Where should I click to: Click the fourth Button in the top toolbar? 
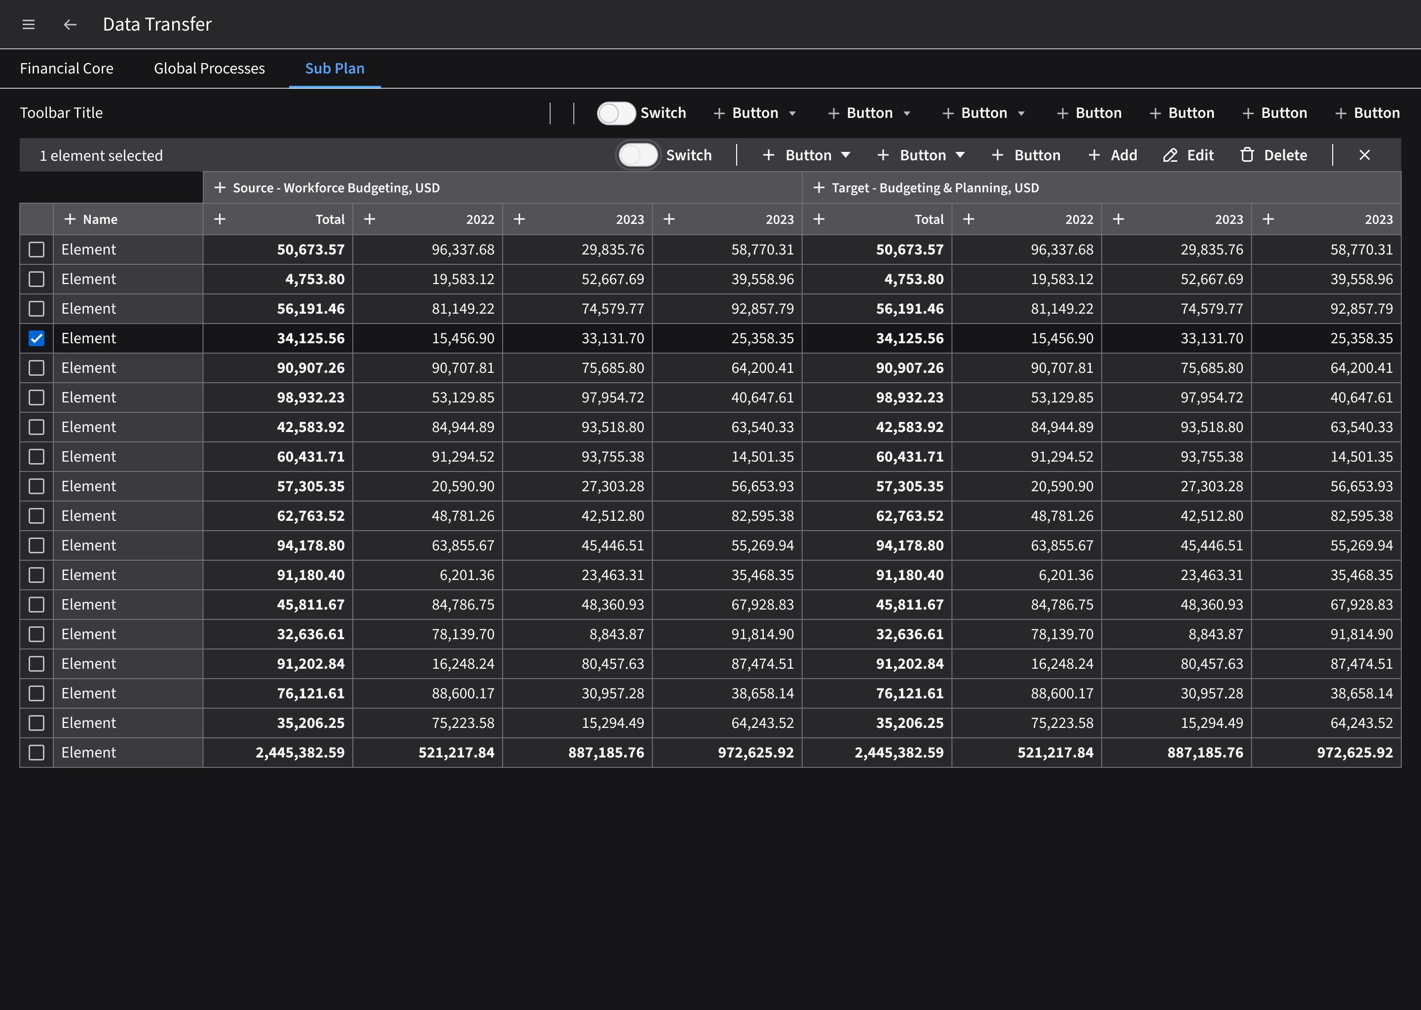click(x=1089, y=113)
